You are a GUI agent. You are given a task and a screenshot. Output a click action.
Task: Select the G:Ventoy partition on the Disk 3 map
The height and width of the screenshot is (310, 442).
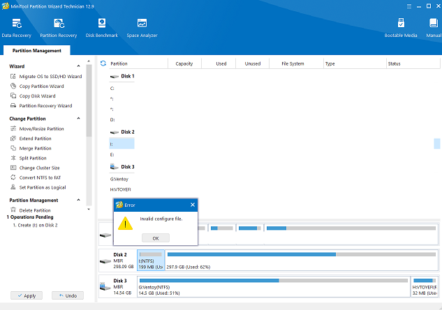click(x=272, y=286)
